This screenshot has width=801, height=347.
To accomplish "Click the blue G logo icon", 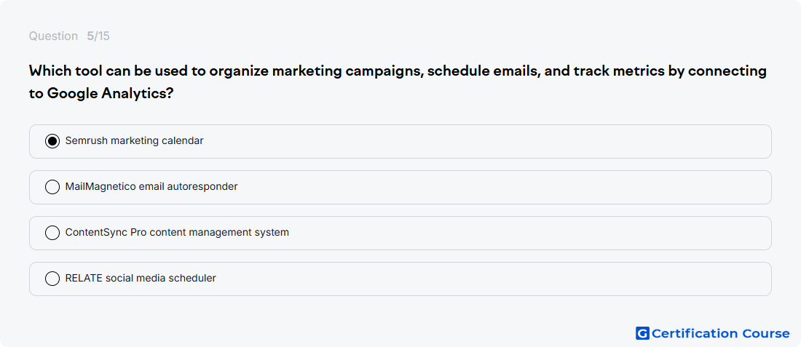I will pyautogui.click(x=642, y=334).
